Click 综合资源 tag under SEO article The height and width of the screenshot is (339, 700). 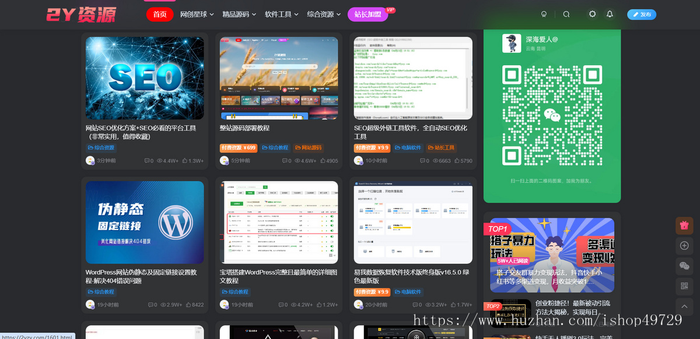point(101,148)
